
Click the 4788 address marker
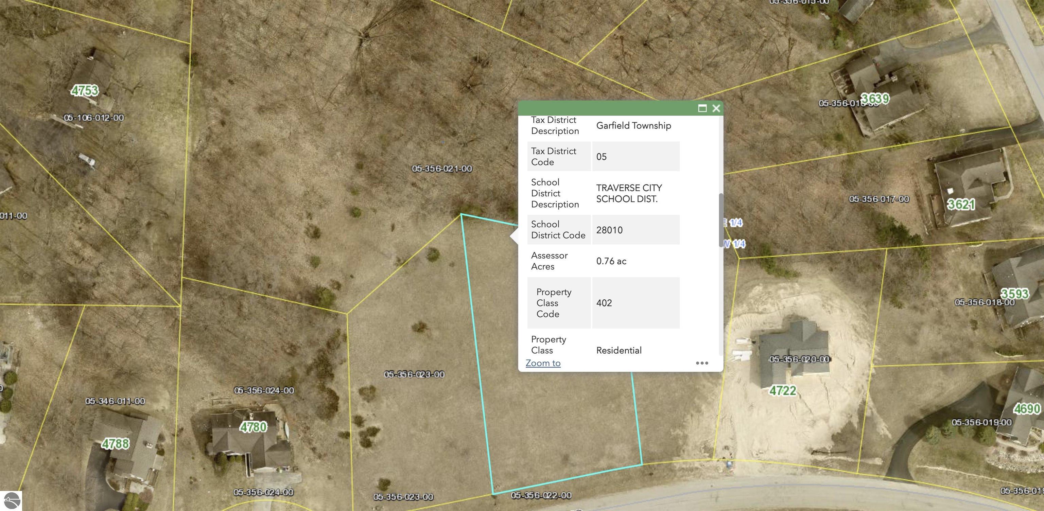point(116,444)
